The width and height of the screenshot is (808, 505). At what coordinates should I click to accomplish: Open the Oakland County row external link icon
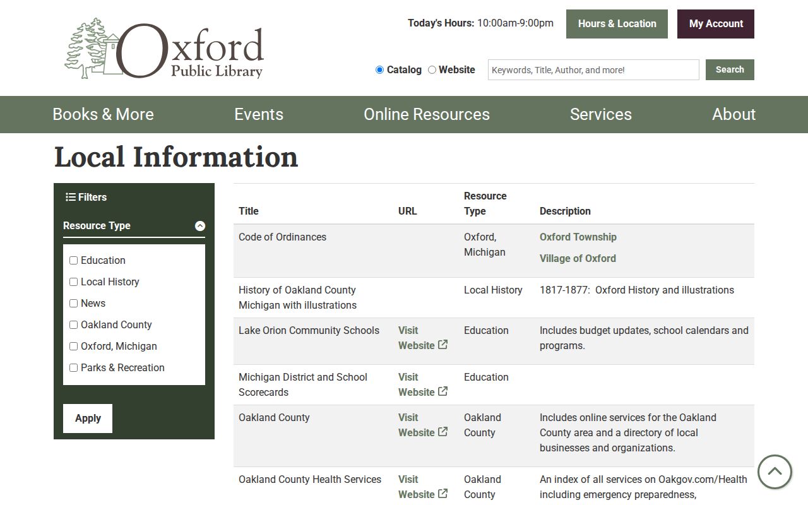(x=443, y=432)
